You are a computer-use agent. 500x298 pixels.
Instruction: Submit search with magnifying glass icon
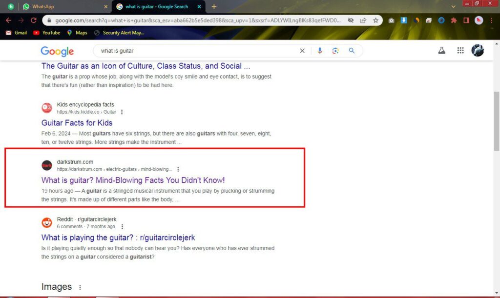[x=352, y=51]
